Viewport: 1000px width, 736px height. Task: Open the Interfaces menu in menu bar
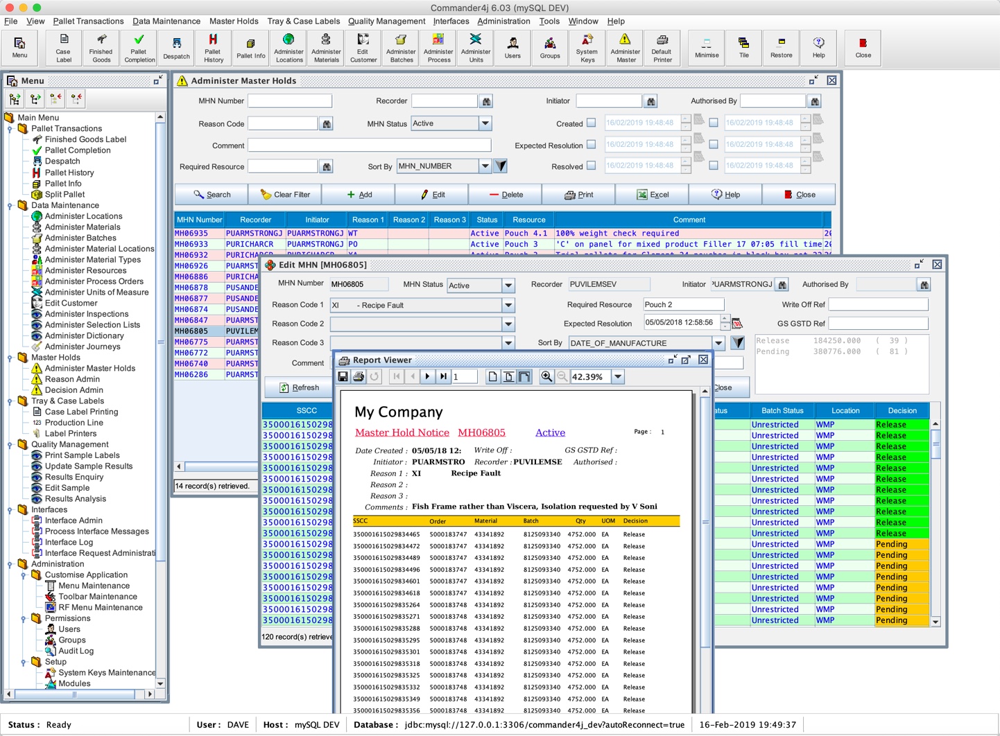[451, 21]
